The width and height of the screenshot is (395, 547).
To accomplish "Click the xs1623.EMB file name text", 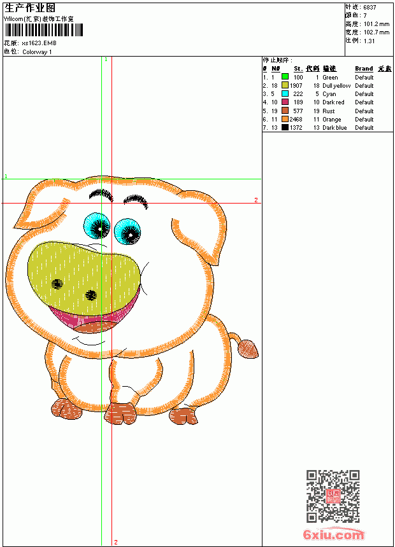I will (39, 43).
